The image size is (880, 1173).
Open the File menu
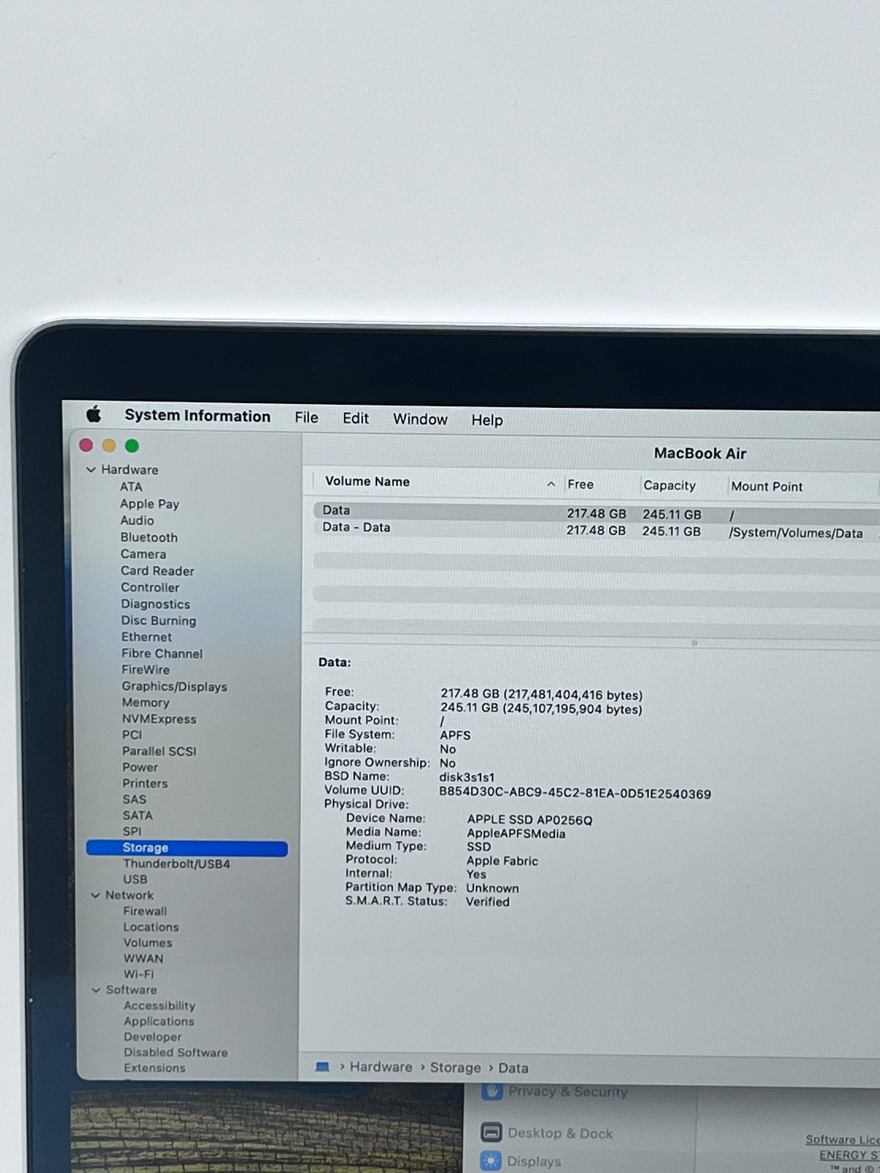pyautogui.click(x=306, y=418)
